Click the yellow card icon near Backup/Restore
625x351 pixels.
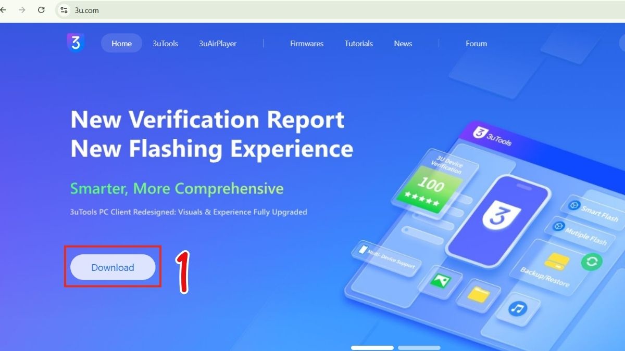[556, 261]
